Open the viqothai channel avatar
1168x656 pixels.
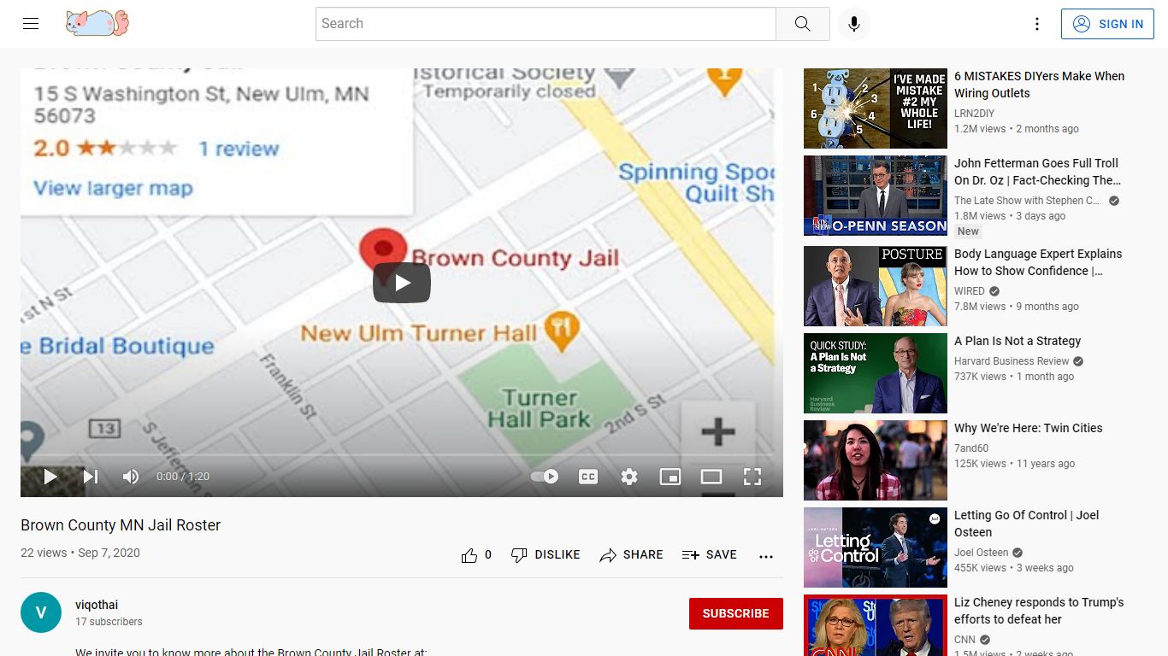pos(41,612)
